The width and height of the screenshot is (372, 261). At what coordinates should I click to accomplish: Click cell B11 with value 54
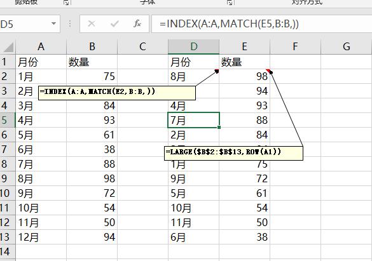(92, 208)
